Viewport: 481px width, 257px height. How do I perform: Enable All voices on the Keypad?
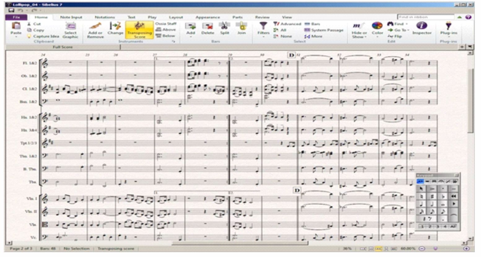click(x=453, y=227)
